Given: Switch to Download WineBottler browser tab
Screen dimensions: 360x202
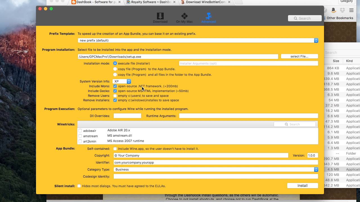Looking at the screenshot, I should coord(206,2).
